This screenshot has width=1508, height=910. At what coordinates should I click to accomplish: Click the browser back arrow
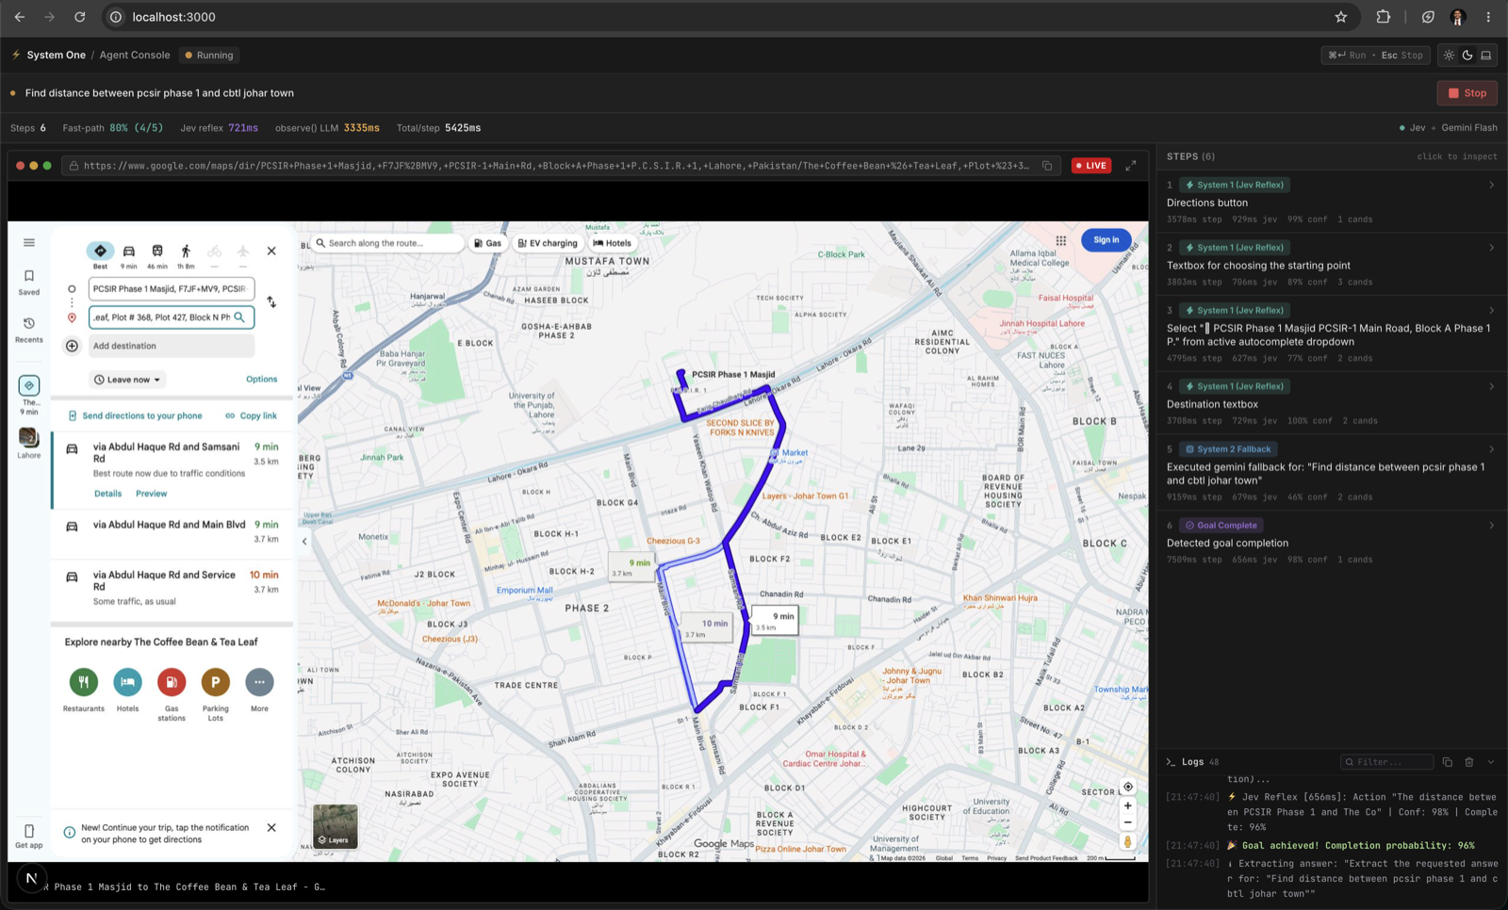(x=20, y=17)
